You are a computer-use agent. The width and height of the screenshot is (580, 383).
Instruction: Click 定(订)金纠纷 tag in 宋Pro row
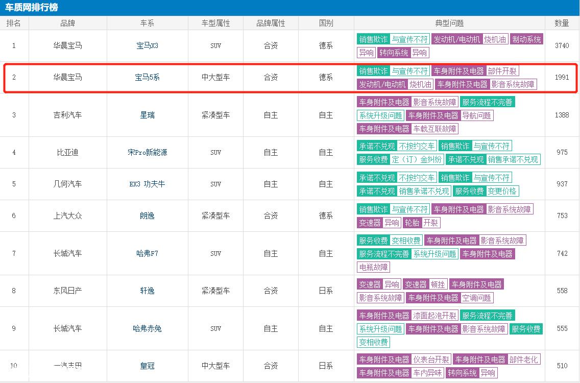417,159
